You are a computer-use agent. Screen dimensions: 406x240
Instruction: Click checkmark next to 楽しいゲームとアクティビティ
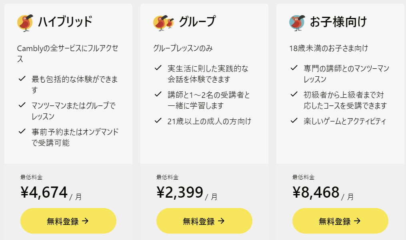click(x=294, y=121)
